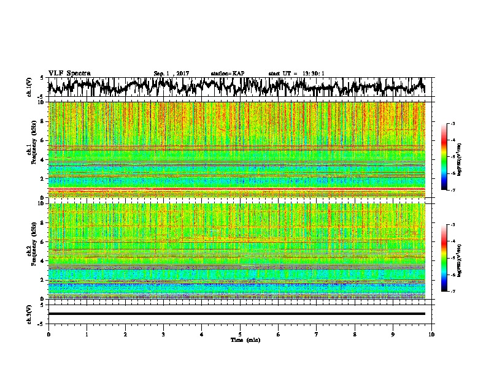Click the time axis tick label "0"
This screenshot has height=375, width=486.
pos(48,335)
